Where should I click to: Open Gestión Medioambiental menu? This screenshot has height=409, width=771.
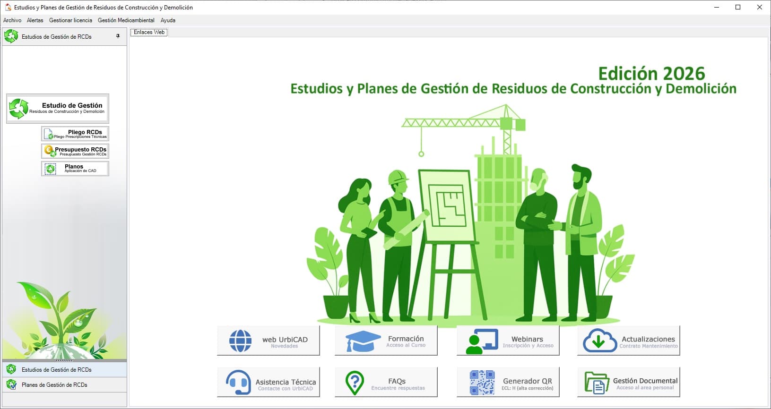(126, 20)
